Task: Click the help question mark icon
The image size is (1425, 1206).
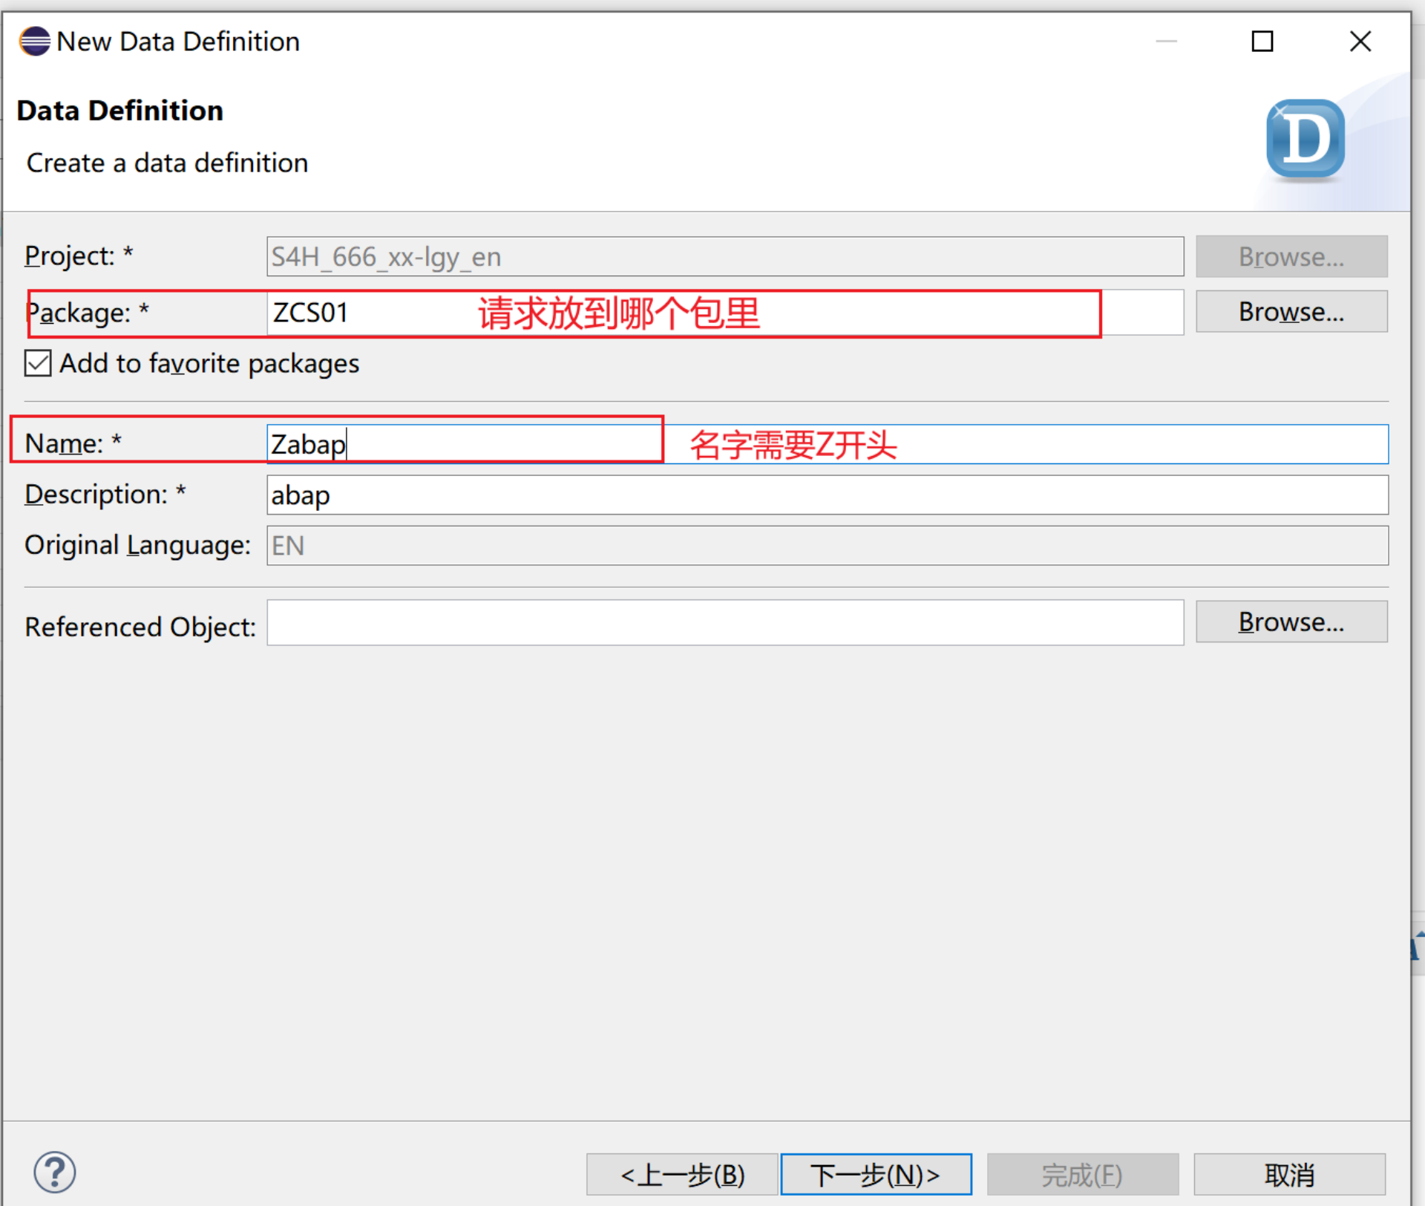Action: [x=54, y=1173]
